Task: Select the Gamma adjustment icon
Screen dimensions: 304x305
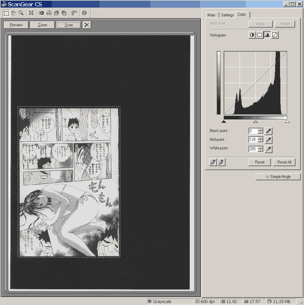Action: tap(260, 35)
